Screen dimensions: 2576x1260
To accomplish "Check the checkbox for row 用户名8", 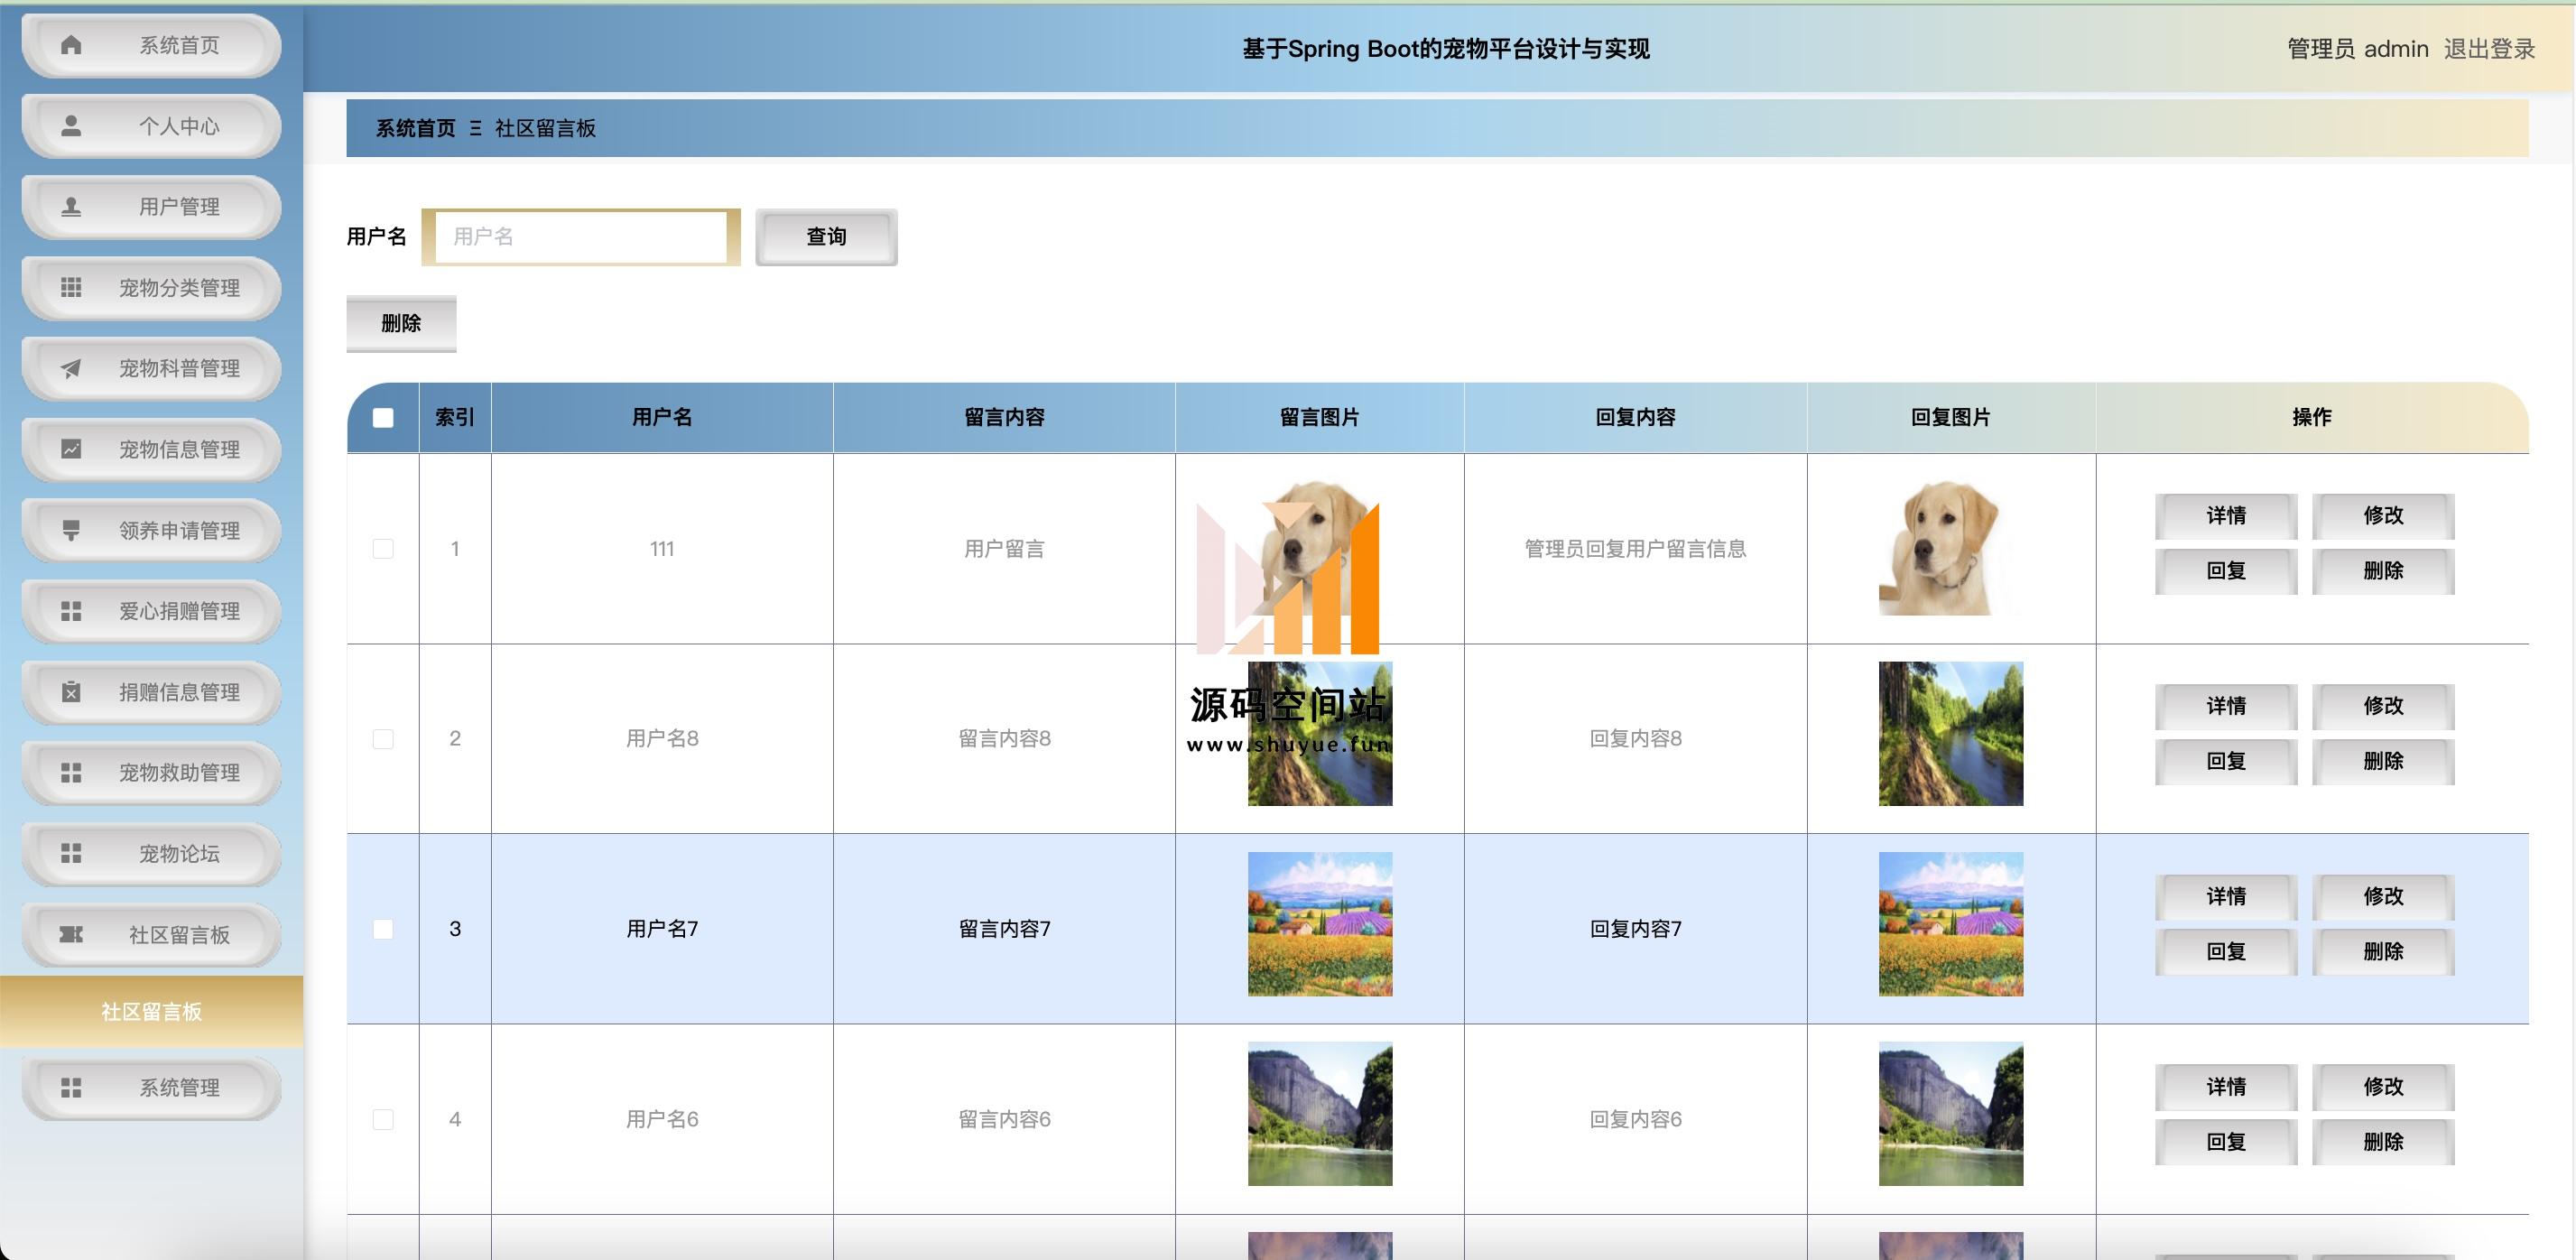I will (x=383, y=739).
